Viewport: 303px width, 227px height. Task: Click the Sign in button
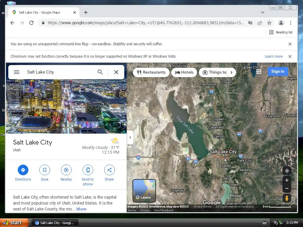point(278,72)
